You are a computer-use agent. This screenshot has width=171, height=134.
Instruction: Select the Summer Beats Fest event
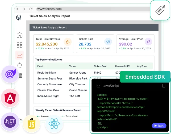click(x=50, y=78)
